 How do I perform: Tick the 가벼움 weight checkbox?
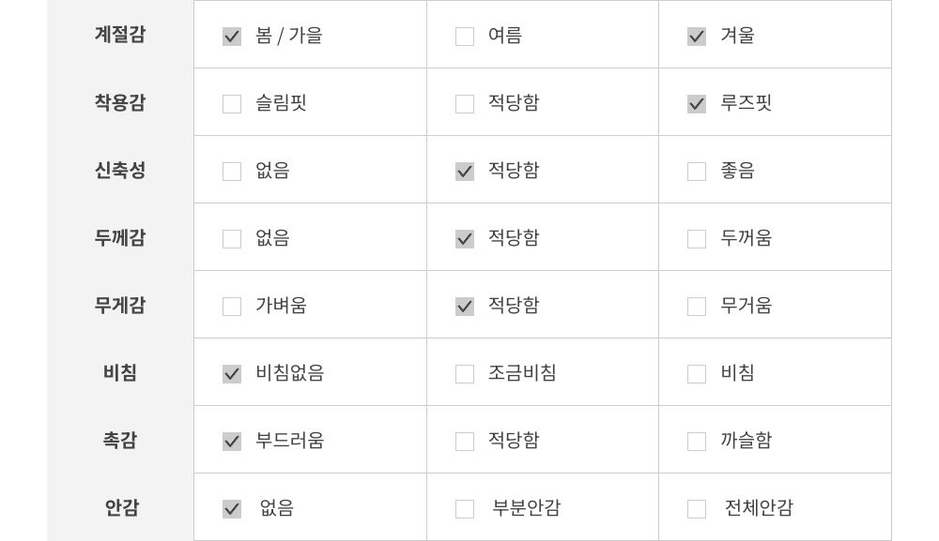[x=232, y=307]
